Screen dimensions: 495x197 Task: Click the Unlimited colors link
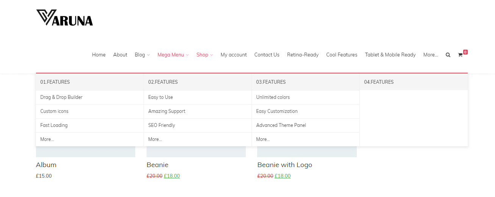(273, 97)
